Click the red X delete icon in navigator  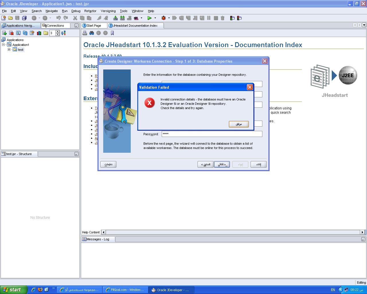(x=11, y=33)
